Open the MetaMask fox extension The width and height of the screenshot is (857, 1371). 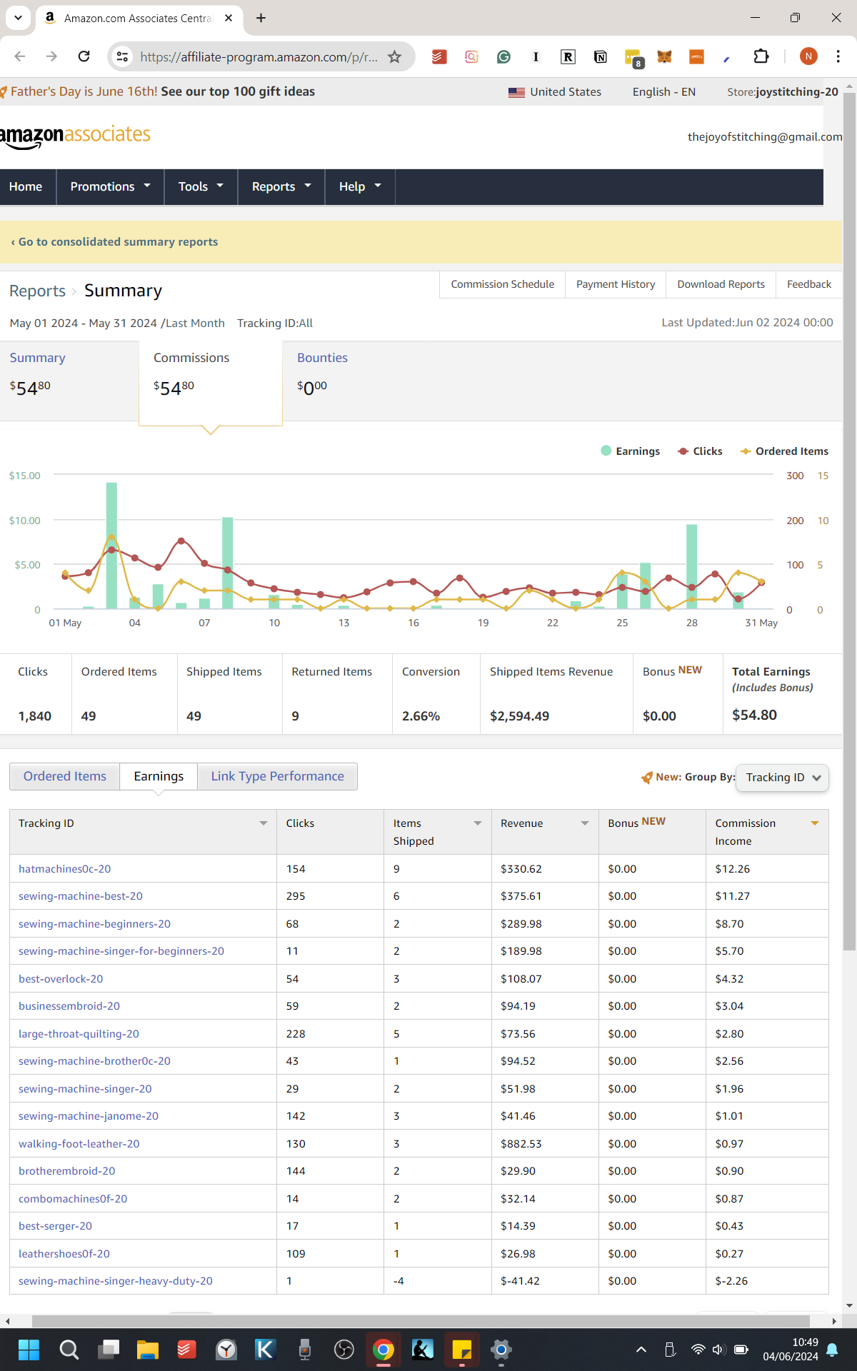tap(664, 56)
